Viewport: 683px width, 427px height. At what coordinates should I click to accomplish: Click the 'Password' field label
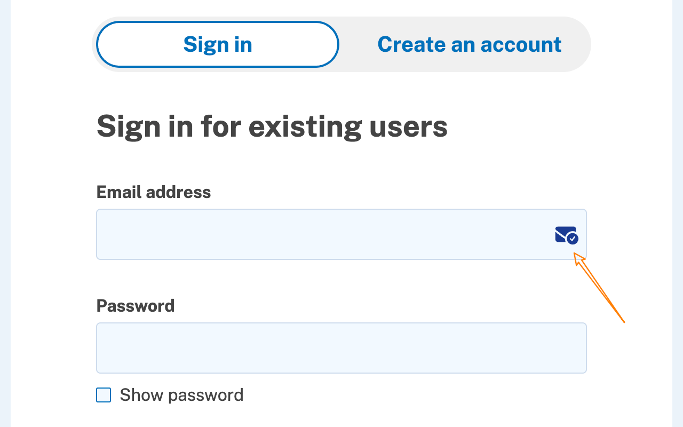(136, 306)
